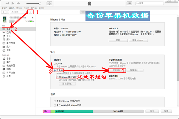Open the 音乐 media type dropdown
Screen dimensions: 179x119
(x=19, y=12)
